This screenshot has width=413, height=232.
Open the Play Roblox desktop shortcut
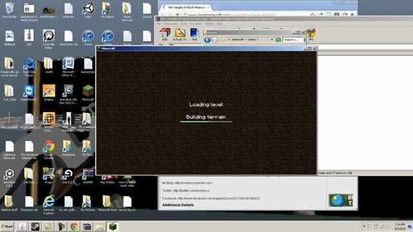[x=108, y=179]
